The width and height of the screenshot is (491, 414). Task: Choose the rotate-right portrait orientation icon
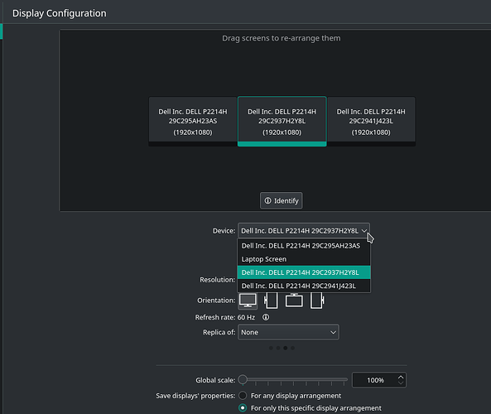317,301
